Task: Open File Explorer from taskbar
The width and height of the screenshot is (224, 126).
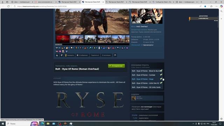Action: click(48, 124)
